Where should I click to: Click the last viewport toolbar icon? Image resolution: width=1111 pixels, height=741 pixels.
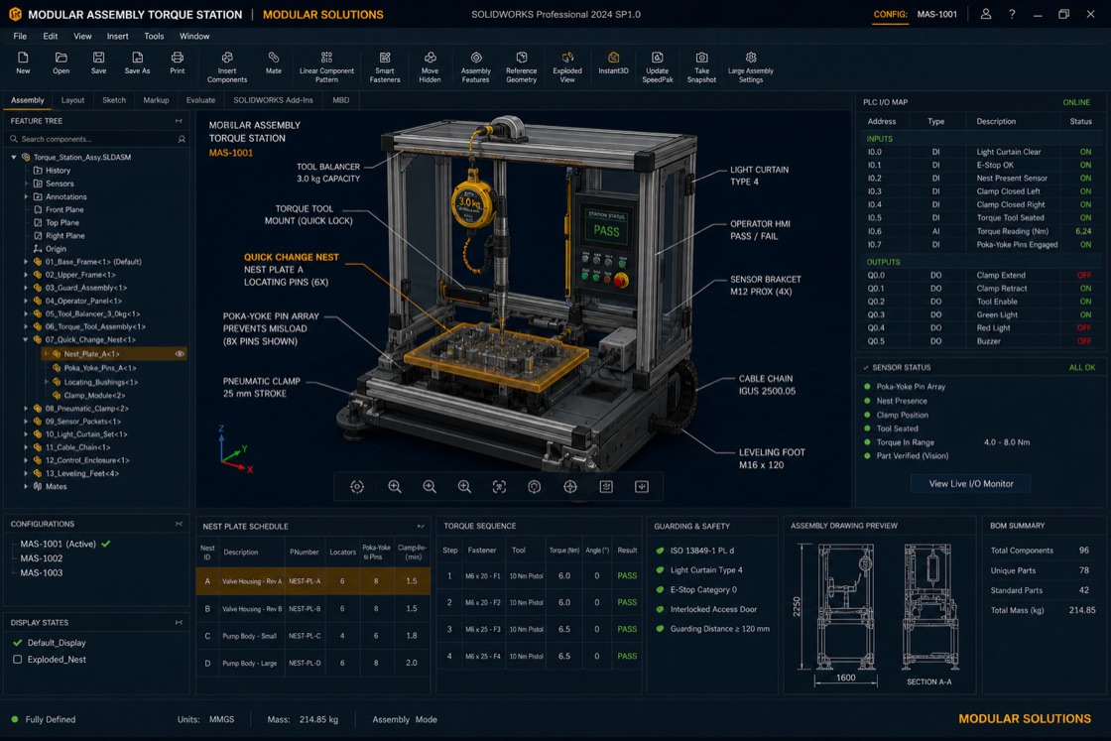click(x=642, y=487)
